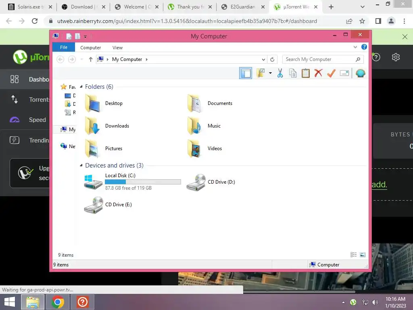The height and width of the screenshot is (310, 413).
Task: Click Chrome reload page button
Action: click(35, 21)
